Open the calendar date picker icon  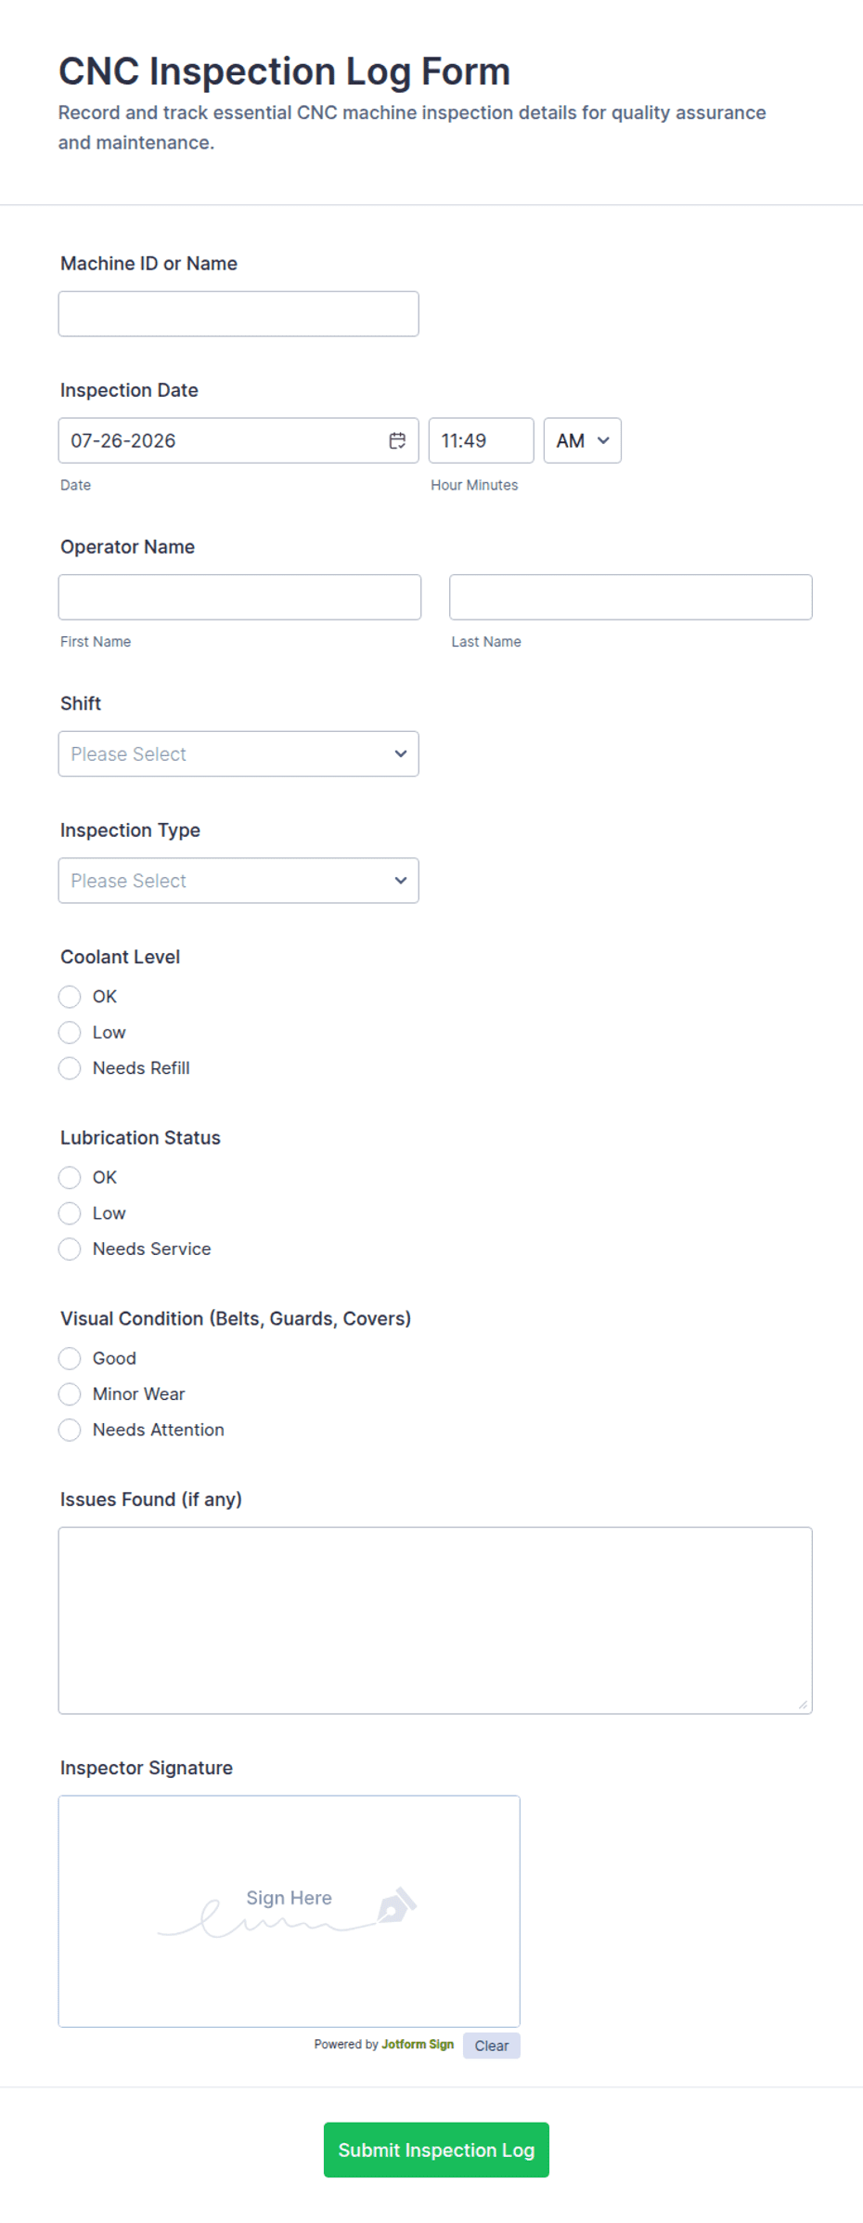(x=397, y=440)
